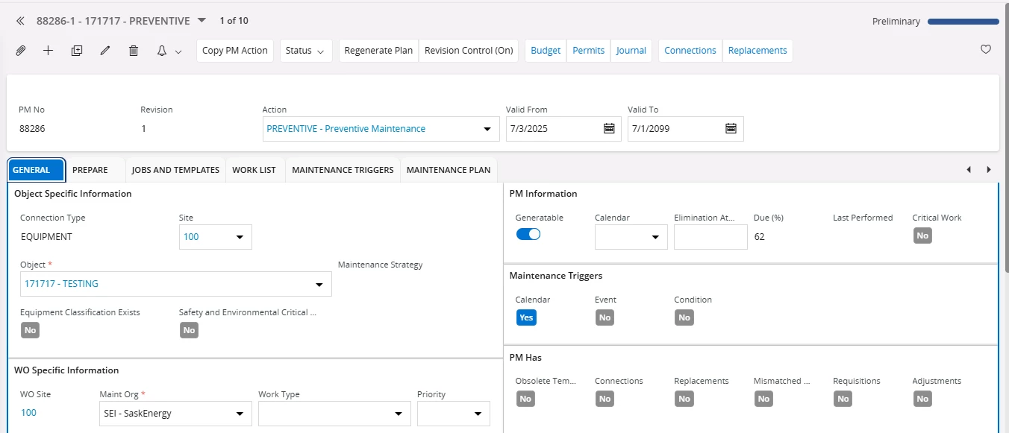Click the paperclip attachments icon

21,51
